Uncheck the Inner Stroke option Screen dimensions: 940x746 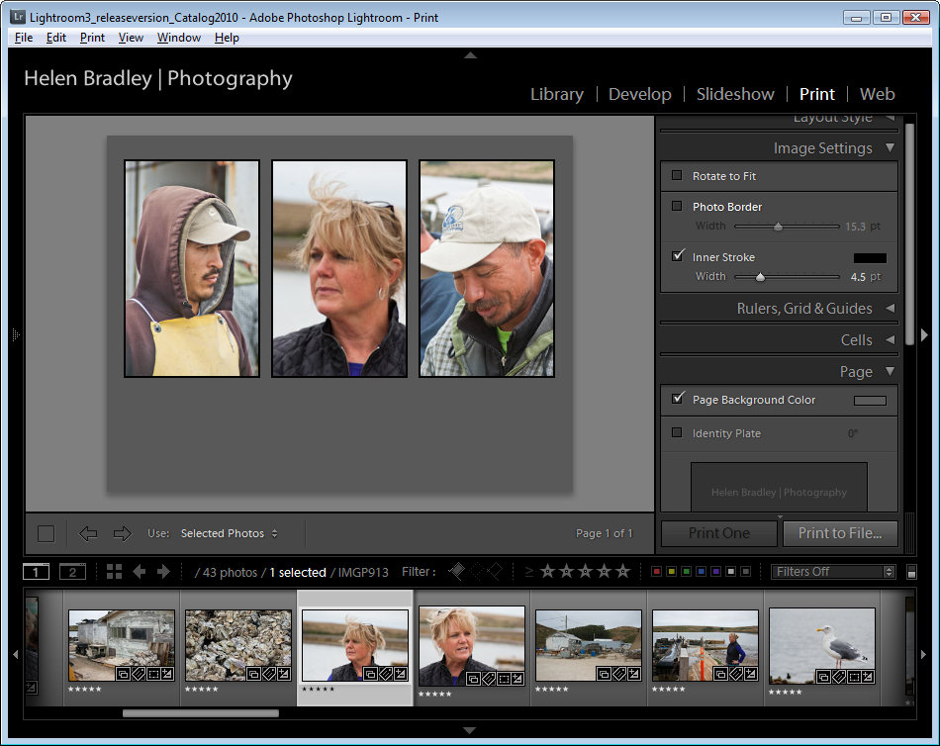point(677,256)
